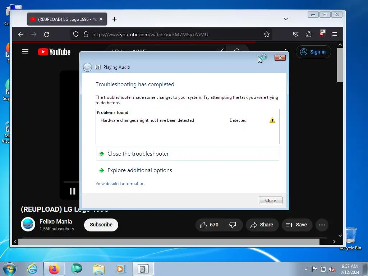Click the shield tracking protection icon

tap(76, 34)
